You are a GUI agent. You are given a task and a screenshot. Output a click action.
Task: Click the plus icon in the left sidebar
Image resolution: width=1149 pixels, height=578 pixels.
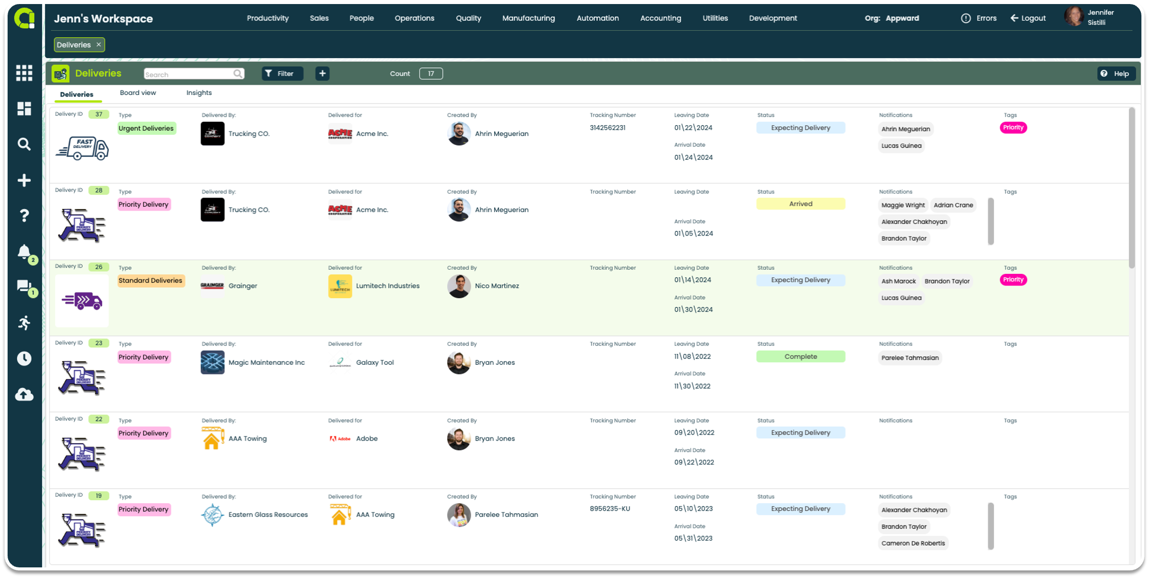point(24,180)
